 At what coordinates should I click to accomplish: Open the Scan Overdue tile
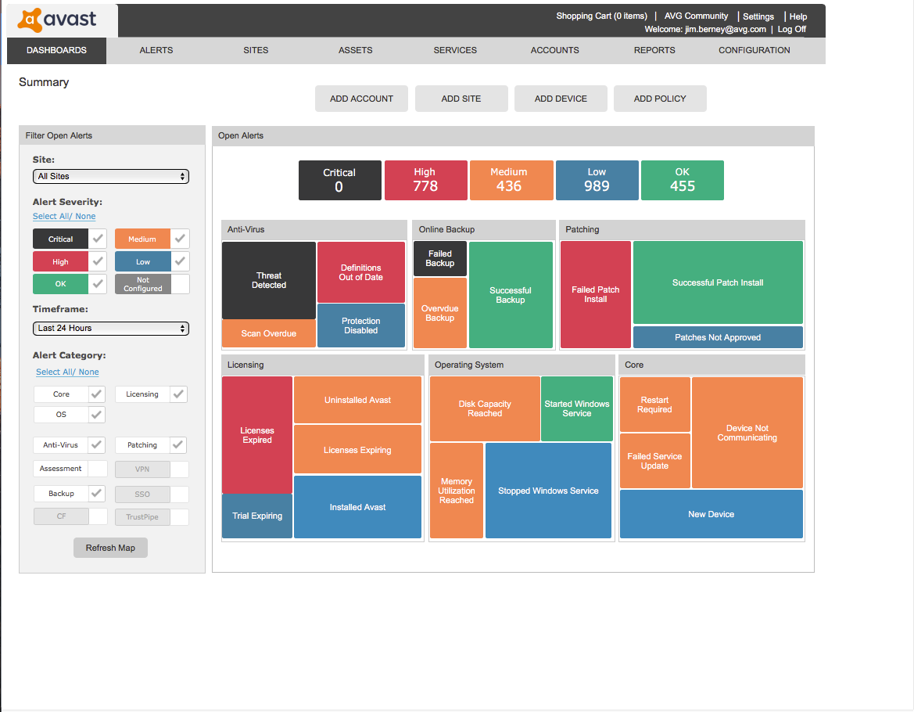(x=269, y=333)
